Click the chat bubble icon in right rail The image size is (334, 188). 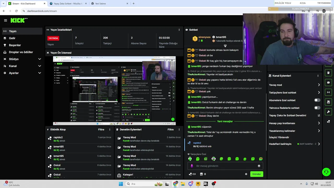[328, 83]
